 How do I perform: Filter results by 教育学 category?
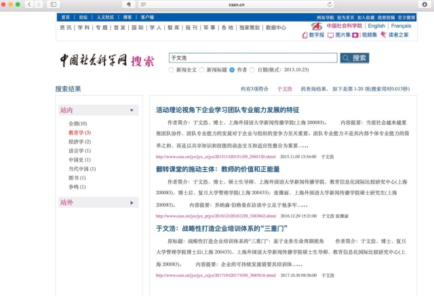(79, 132)
